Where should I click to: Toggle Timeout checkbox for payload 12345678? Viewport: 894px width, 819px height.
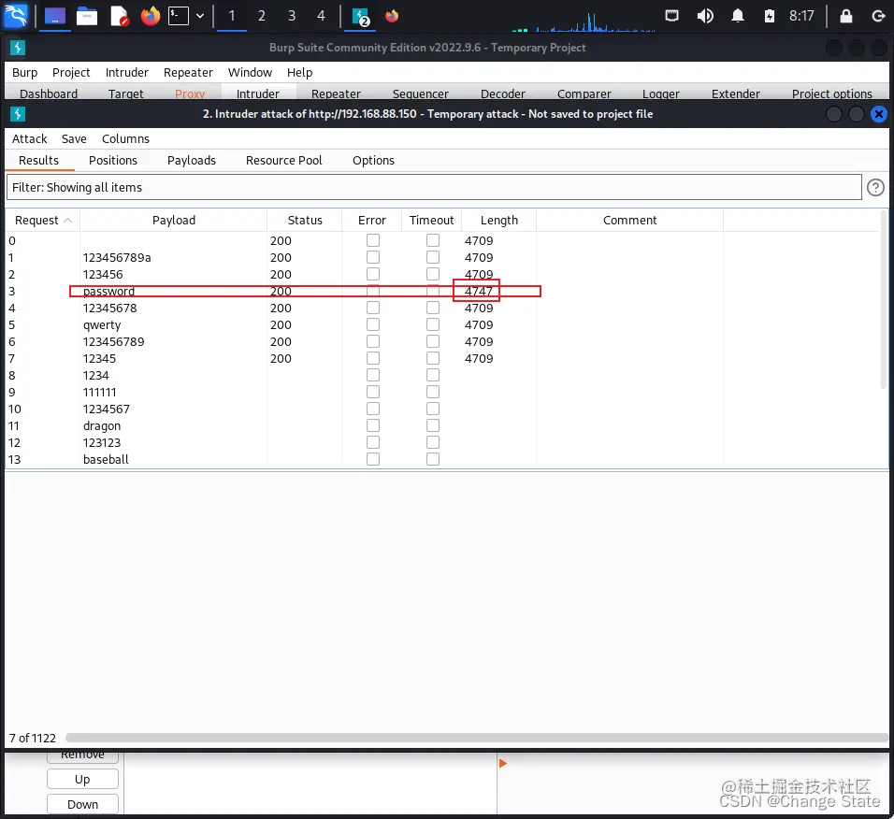pyautogui.click(x=433, y=308)
